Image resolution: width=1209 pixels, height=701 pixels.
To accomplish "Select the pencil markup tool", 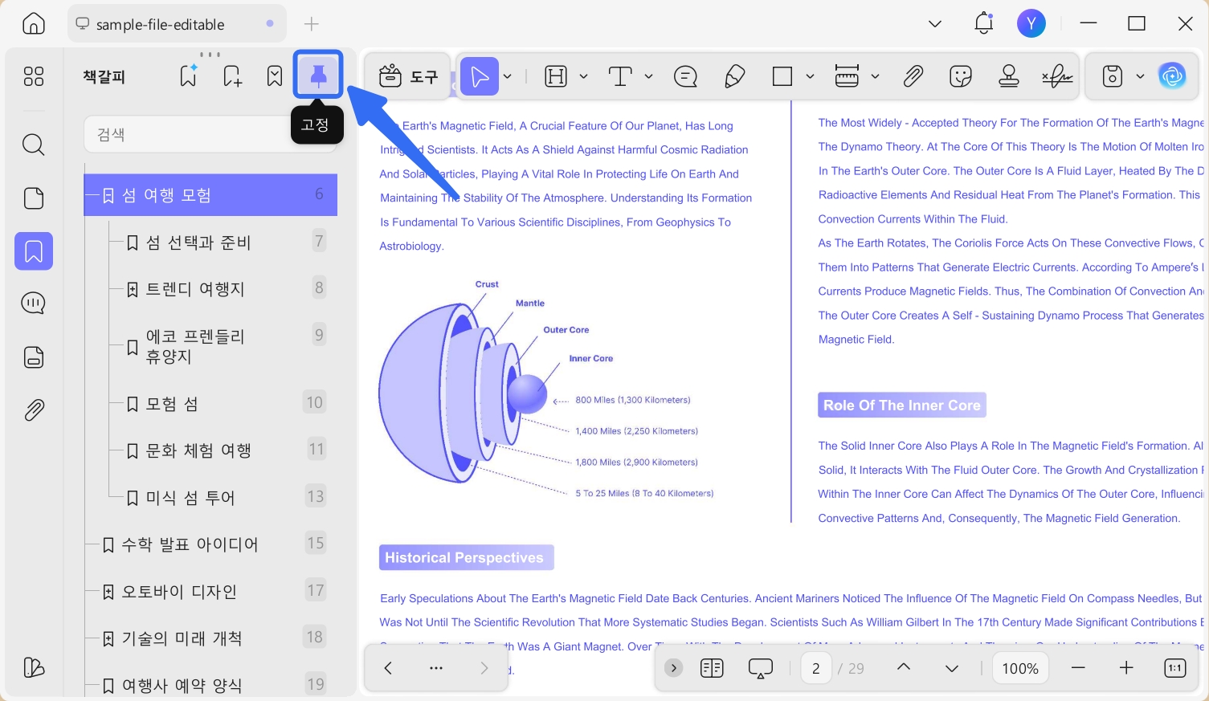I will click(x=734, y=76).
